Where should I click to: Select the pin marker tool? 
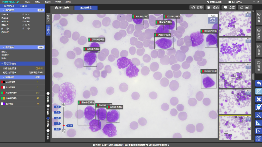click(258, 107)
